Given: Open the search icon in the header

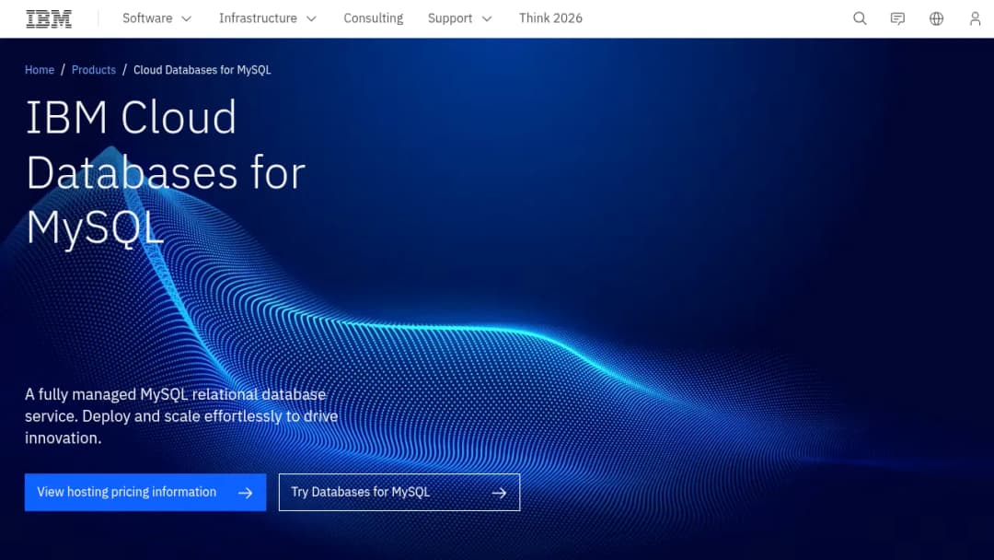Looking at the screenshot, I should coord(860,18).
